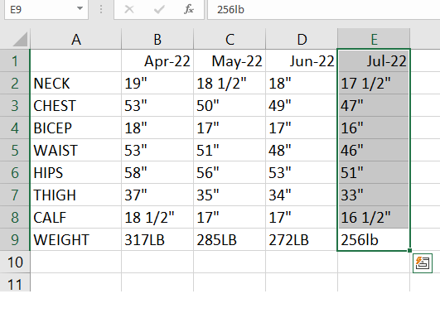Click the 35" thigh cell

pos(230,195)
